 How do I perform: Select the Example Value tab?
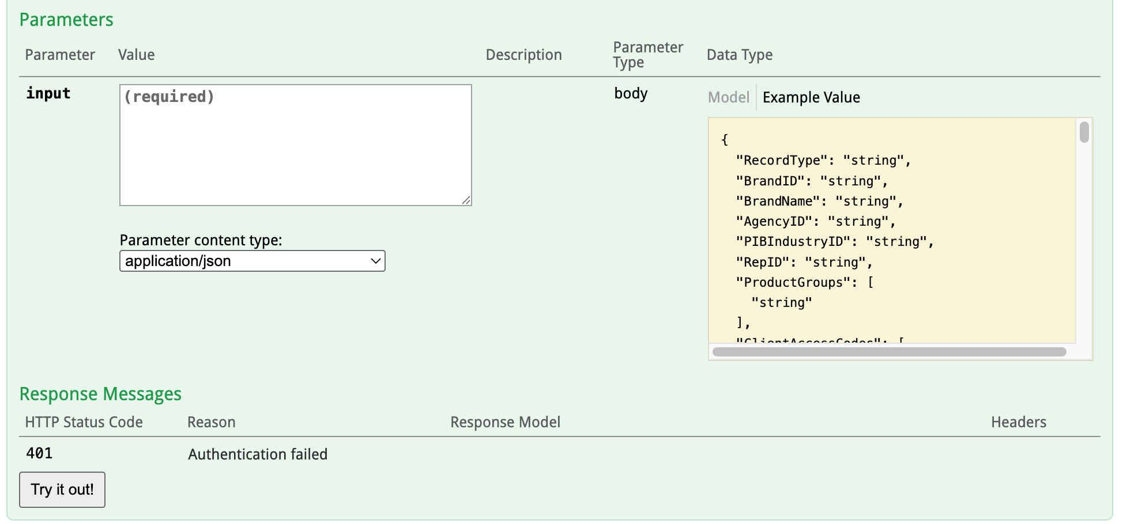pos(811,97)
